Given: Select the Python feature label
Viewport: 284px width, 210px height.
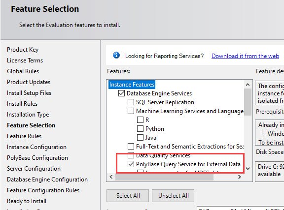Looking at the screenshot, I should (155, 129).
